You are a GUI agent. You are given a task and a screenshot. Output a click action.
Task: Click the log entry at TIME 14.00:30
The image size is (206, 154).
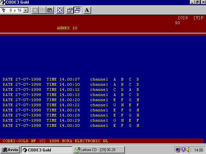(71, 125)
